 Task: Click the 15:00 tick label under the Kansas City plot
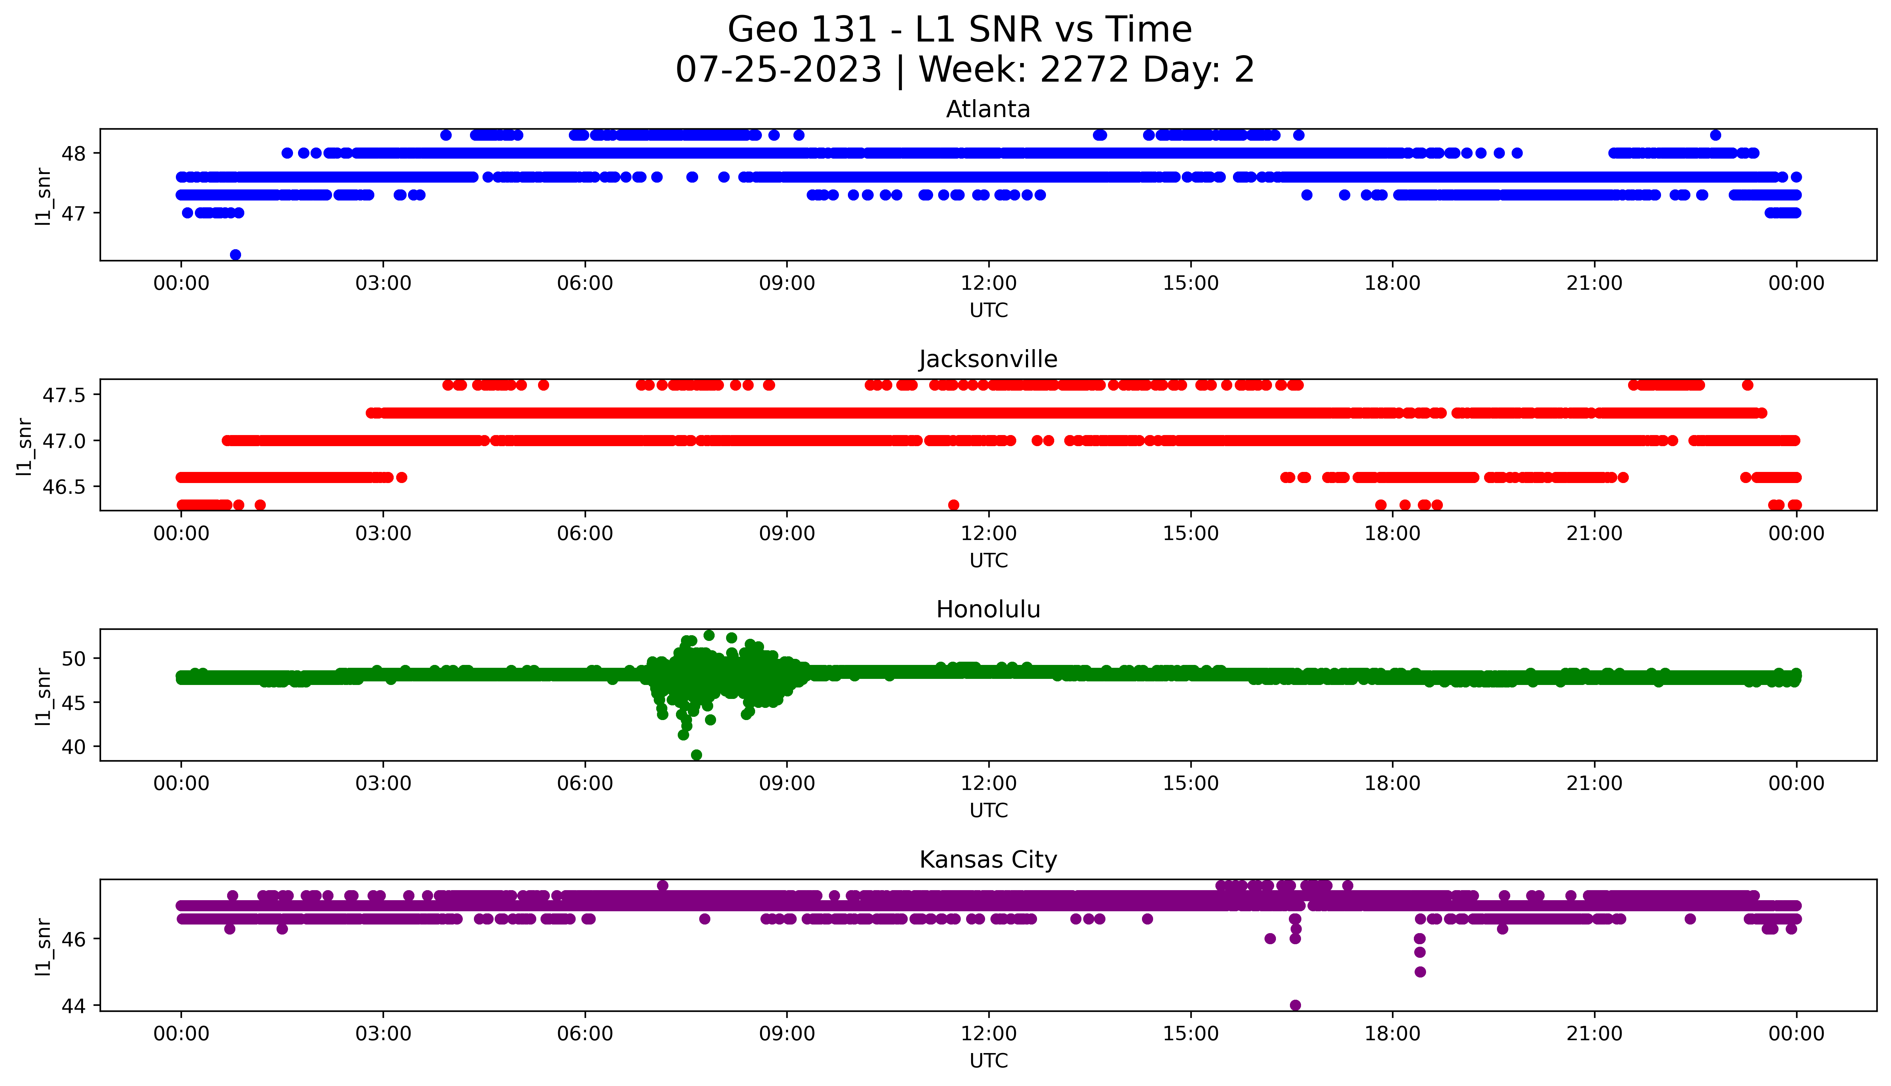1191,1033
